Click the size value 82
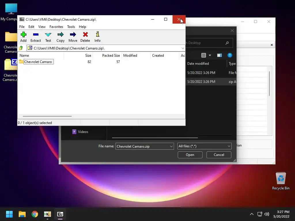The image size is (295, 221). click(x=89, y=62)
